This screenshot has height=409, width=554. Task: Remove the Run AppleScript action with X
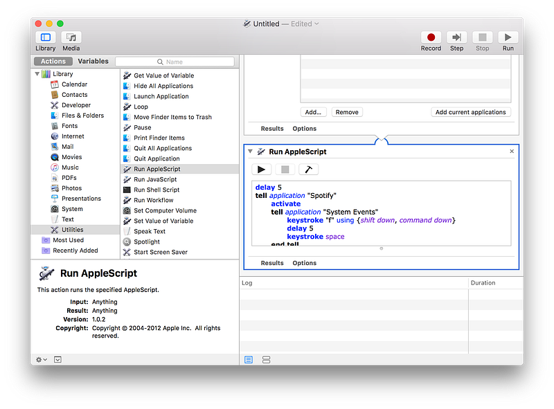point(512,151)
